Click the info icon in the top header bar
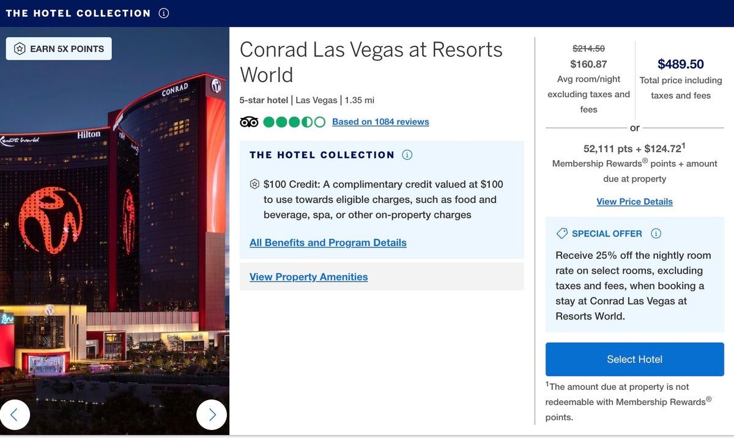The image size is (734, 438). click(x=164, y=13)
